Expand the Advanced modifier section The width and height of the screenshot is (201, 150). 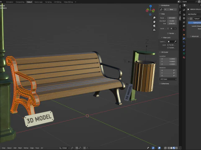(191, 36)
